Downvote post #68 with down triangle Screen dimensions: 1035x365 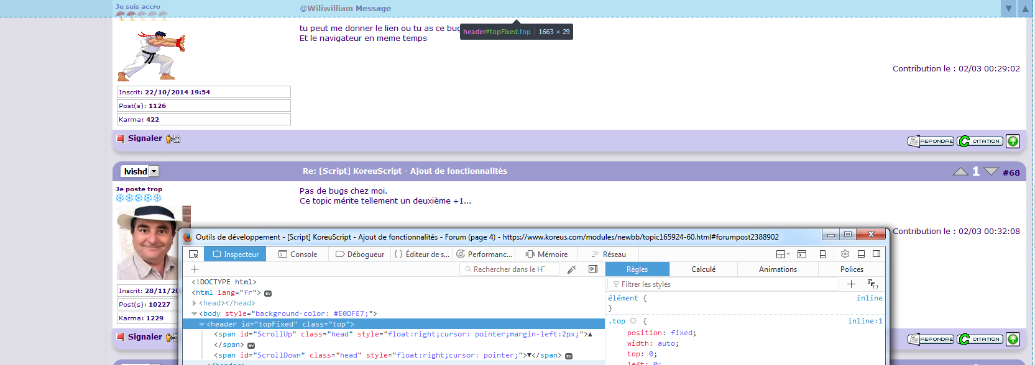point(991,171)
